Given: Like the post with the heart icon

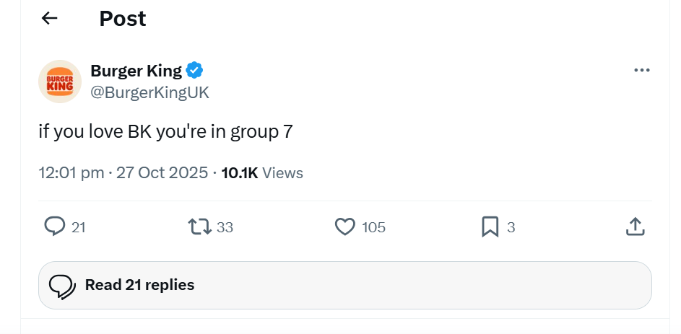Looking at the screenshot, I should tap(345, 227).
